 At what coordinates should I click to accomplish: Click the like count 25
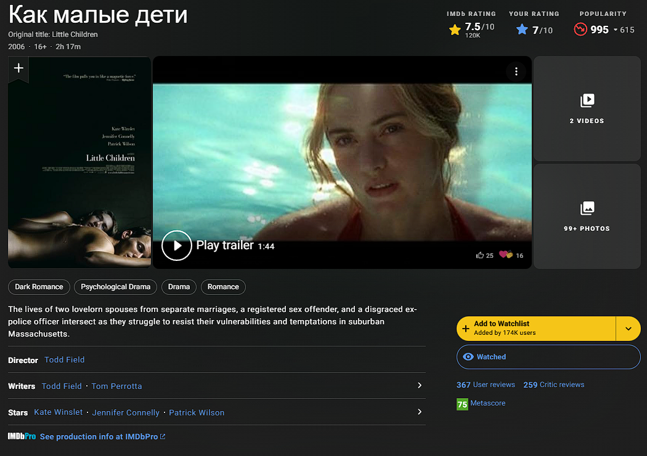coord(490,256)
